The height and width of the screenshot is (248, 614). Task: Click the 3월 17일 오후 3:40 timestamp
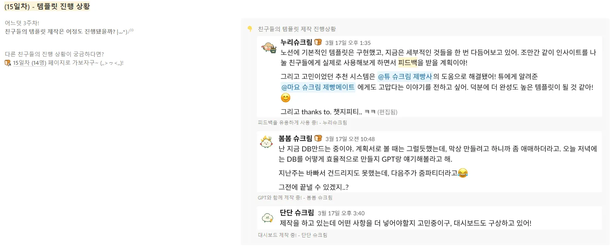(x=341, y=213)
